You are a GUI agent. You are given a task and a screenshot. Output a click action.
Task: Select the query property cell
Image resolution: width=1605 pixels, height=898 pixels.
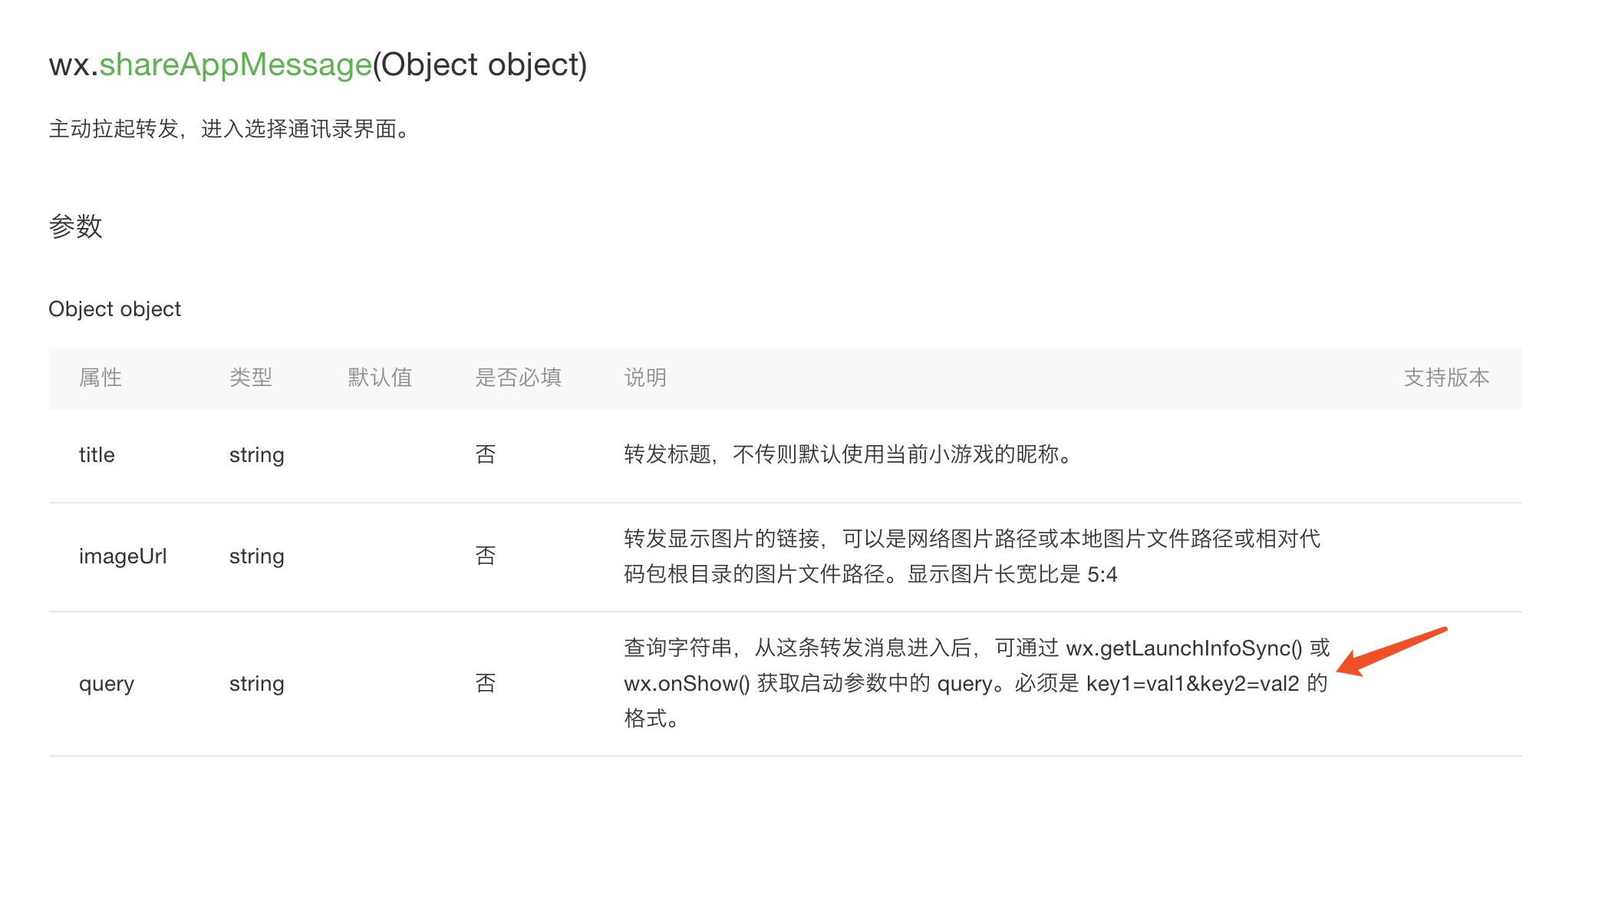(x=107, y=684)
